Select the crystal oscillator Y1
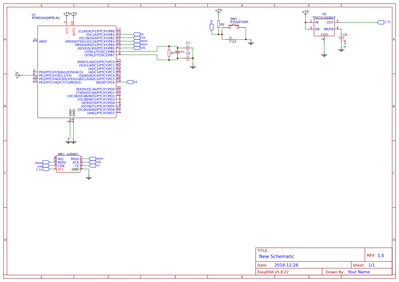The width and height of the screenshot is (399, 282). coord(178,53)
